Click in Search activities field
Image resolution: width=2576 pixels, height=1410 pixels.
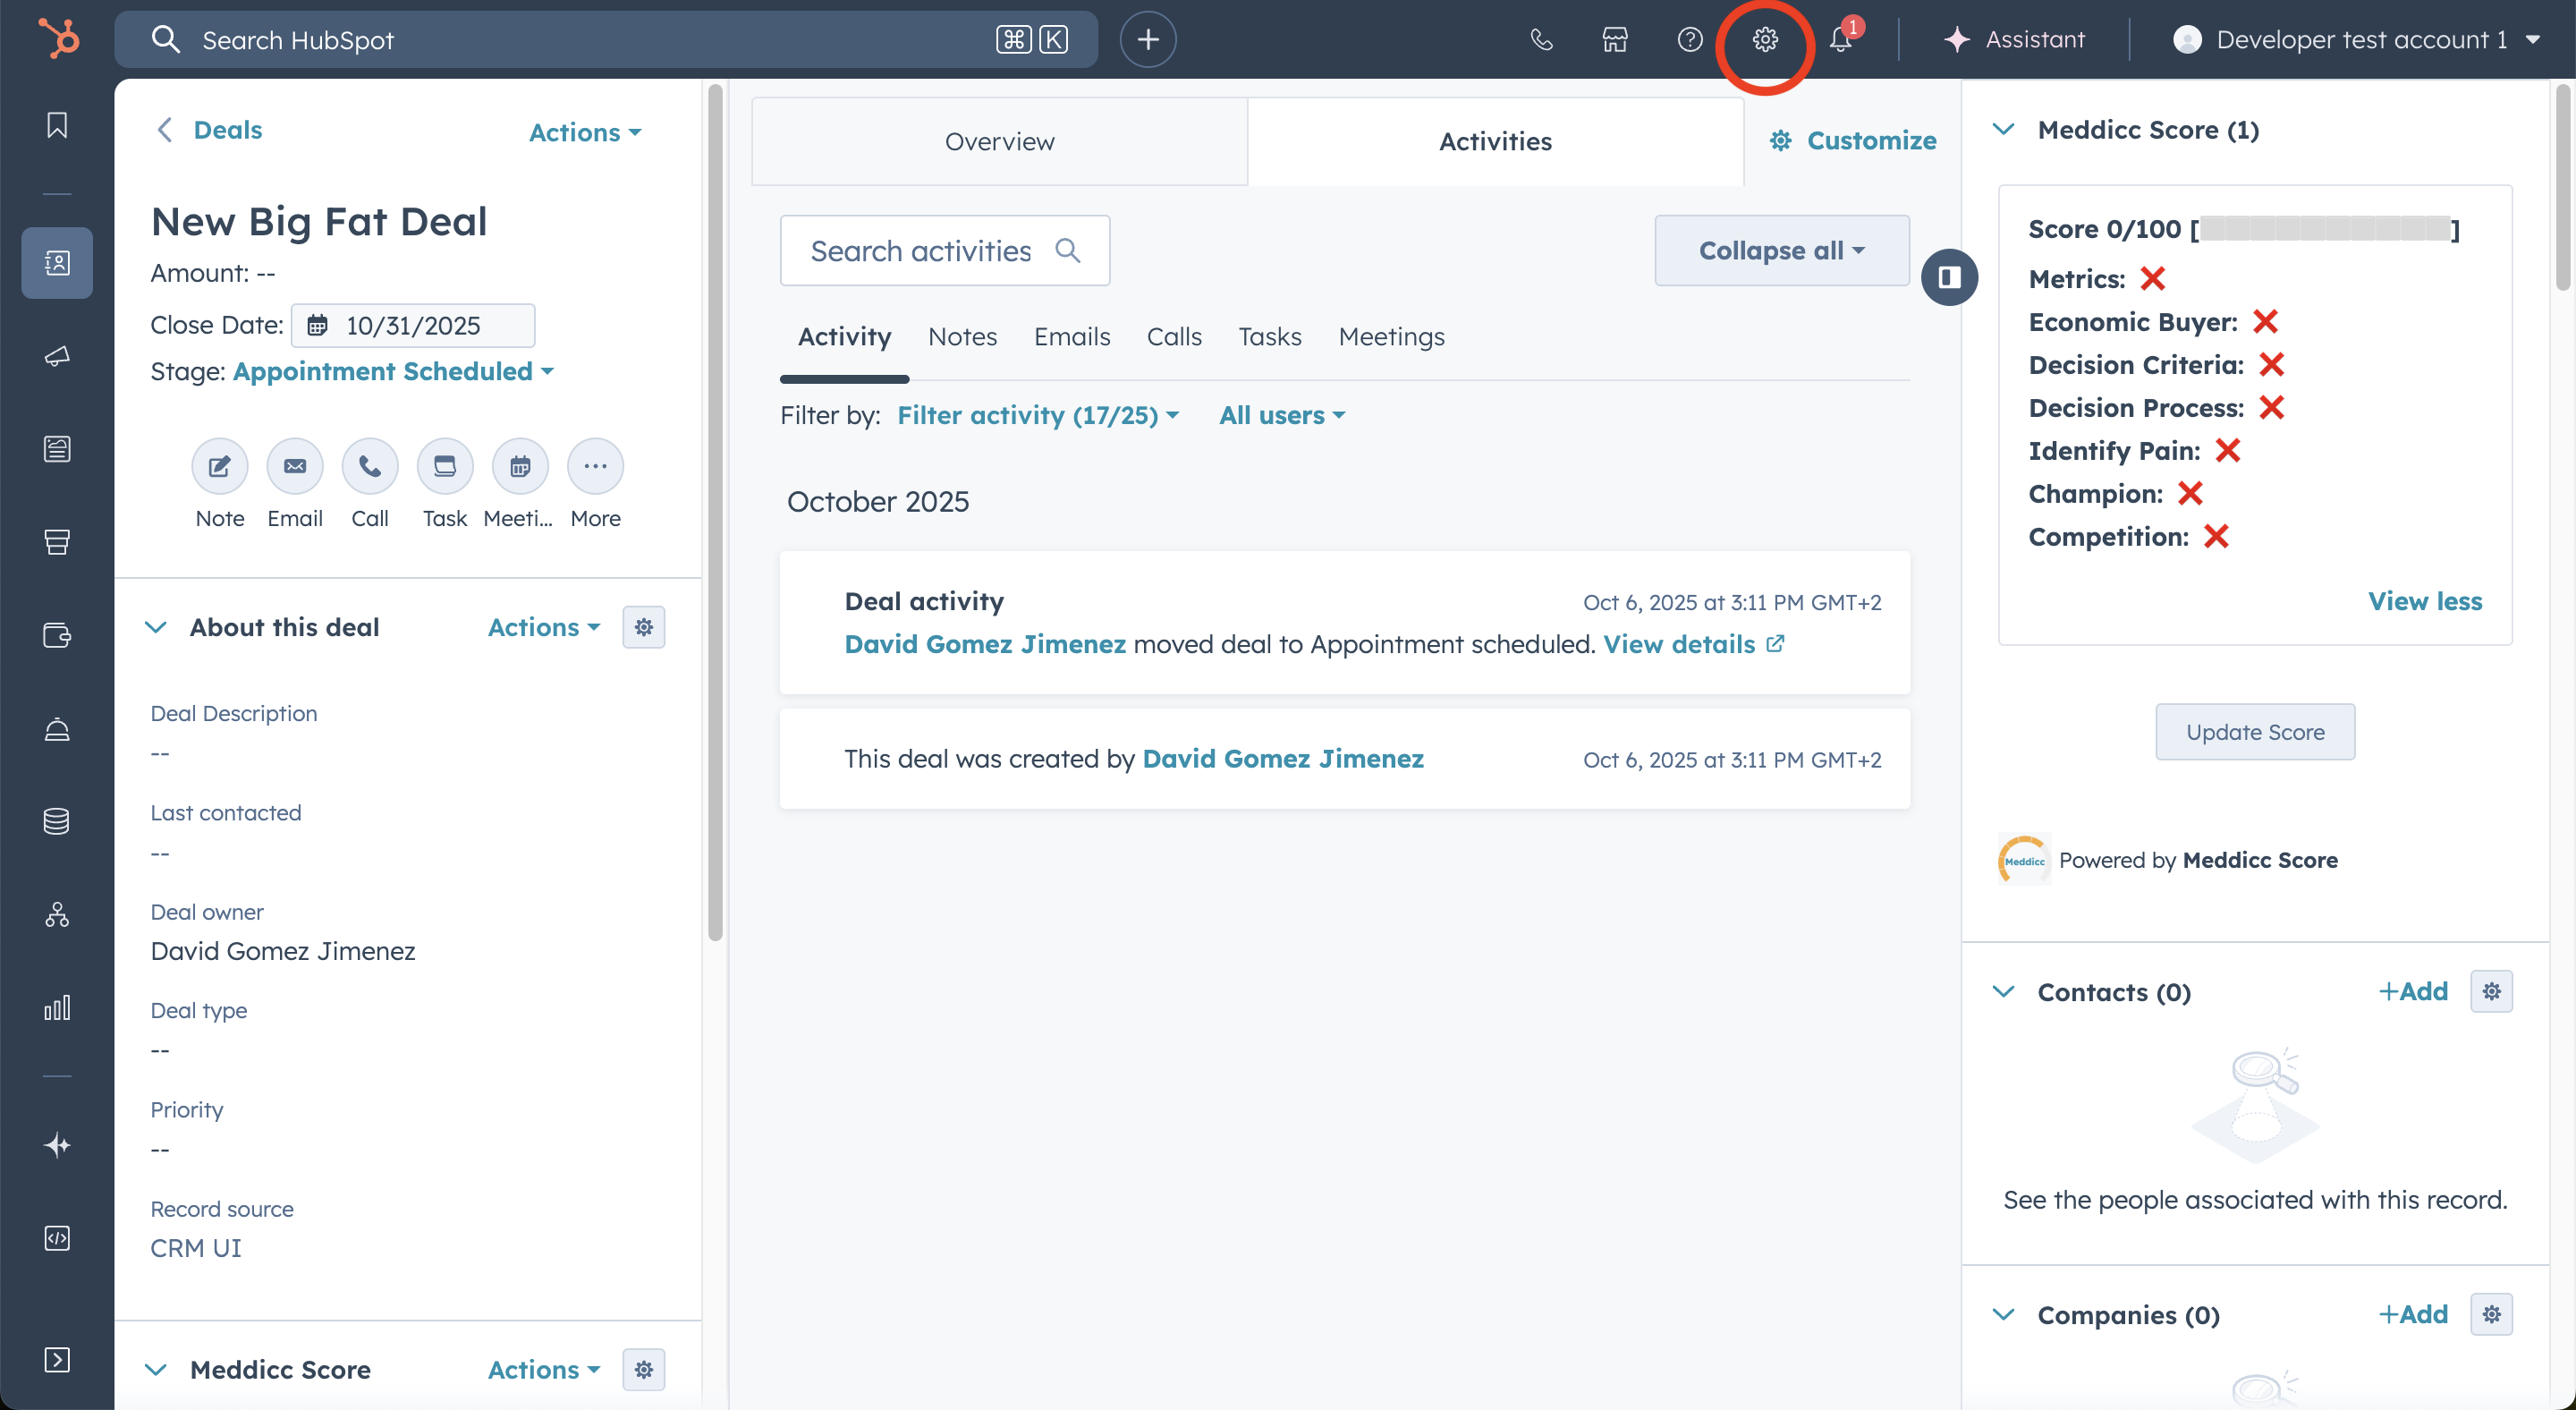pyautogui.click(x=920, y=251)
